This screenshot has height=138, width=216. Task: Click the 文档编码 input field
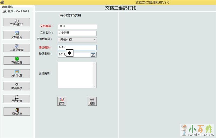pos(77,26)
